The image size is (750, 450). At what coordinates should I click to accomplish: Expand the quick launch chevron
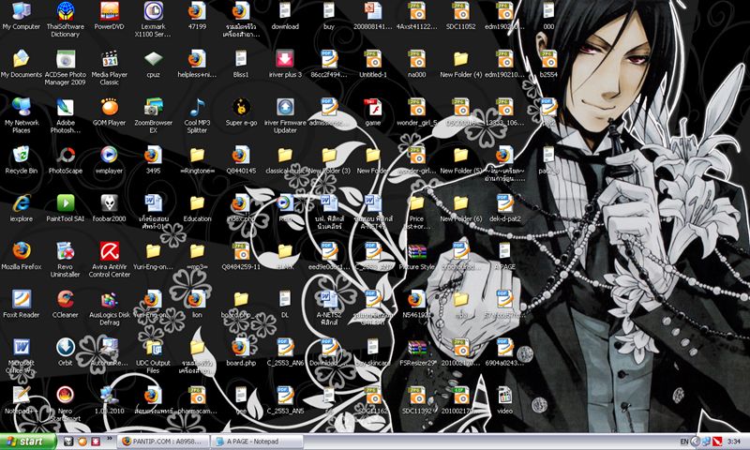(109, 439)
